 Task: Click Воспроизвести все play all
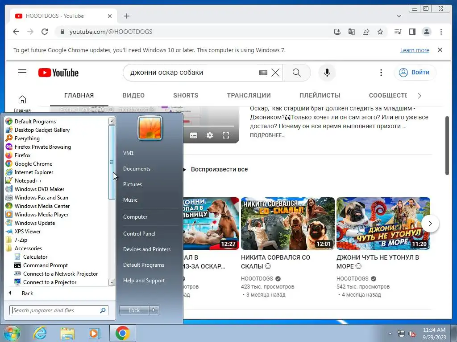219,169
